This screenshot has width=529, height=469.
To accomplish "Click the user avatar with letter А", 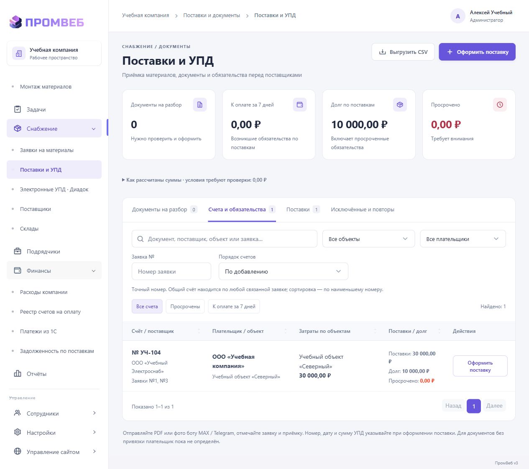I will 458,16.
